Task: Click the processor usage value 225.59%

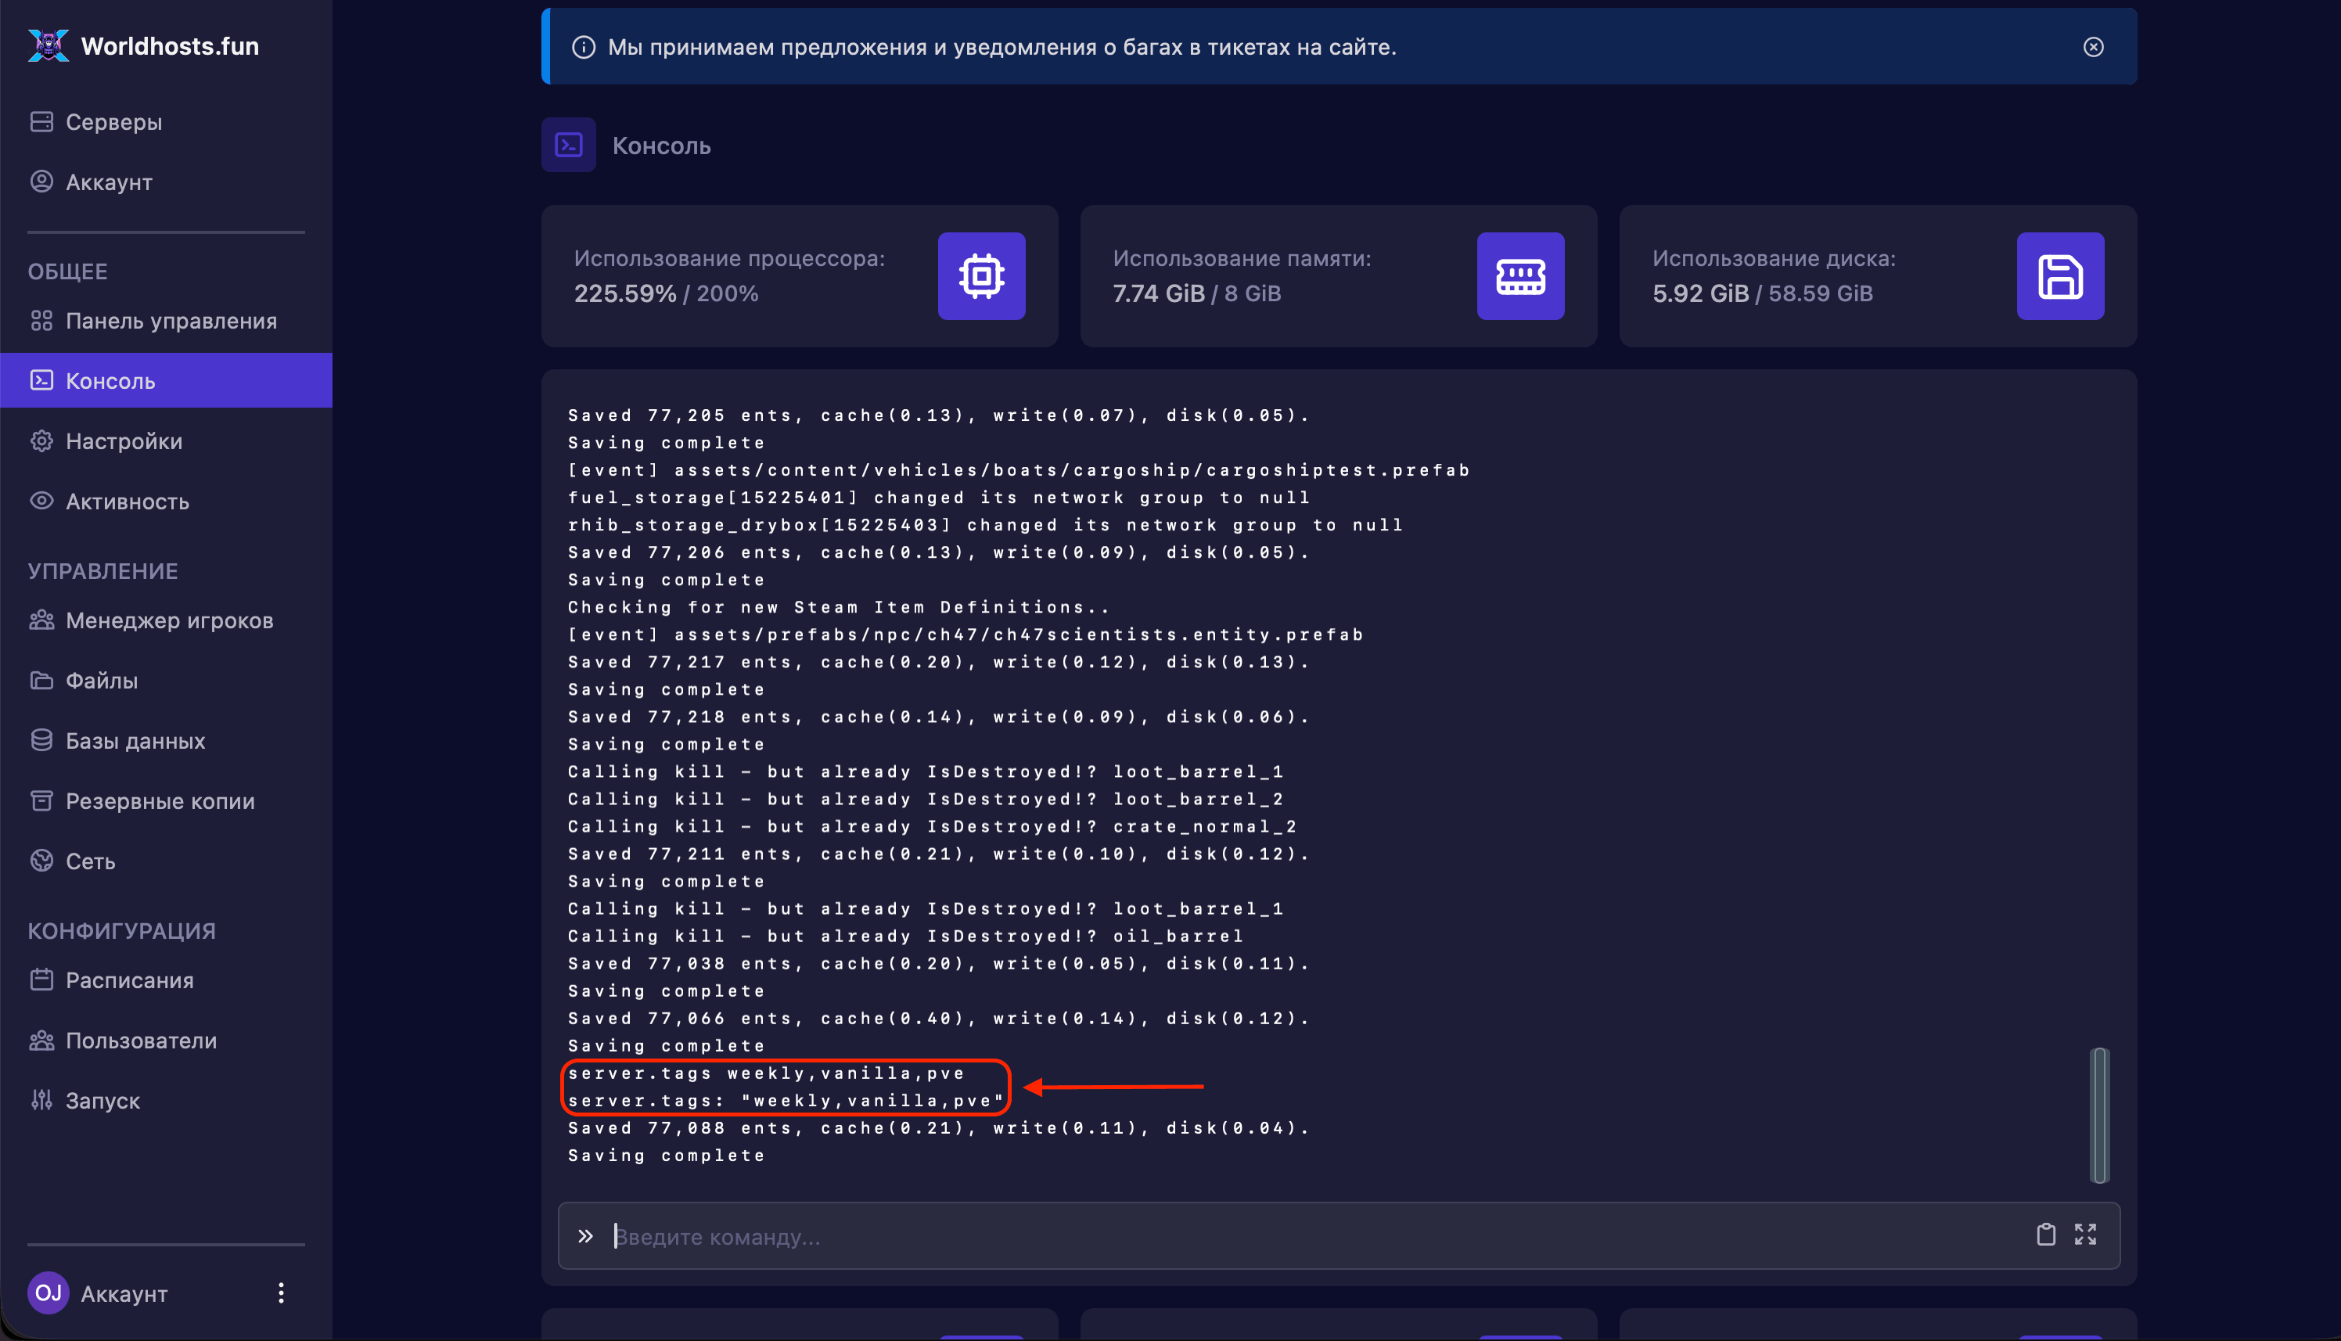Action: click(x=625, y=293)
